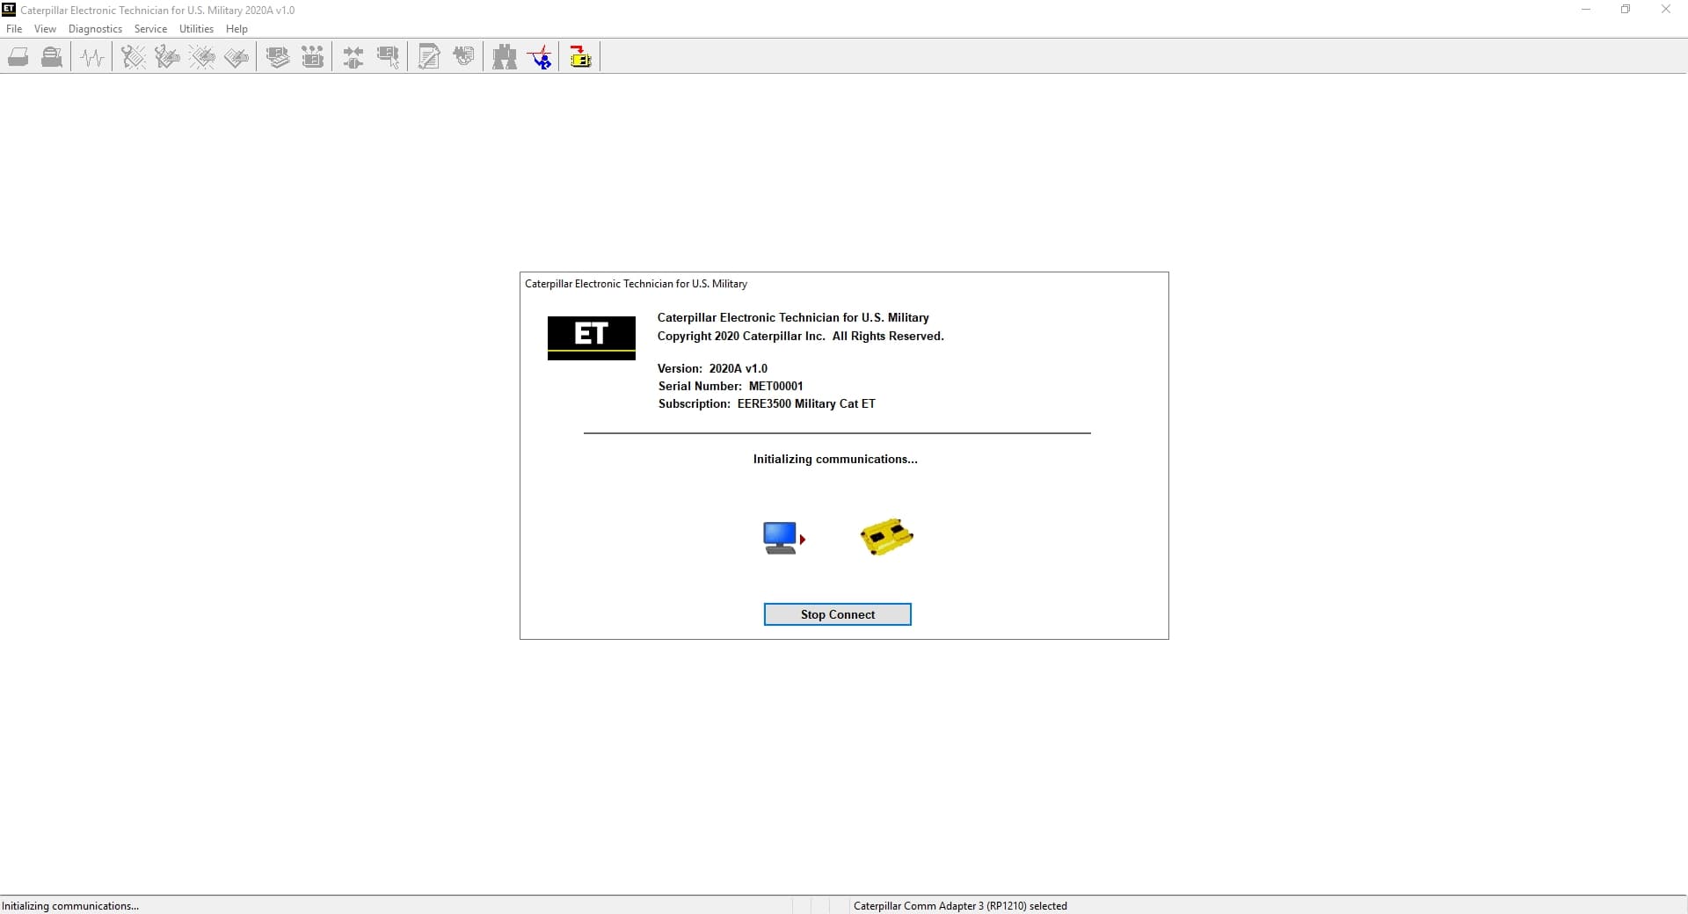Image resolution: width=1688 pixels, height=914 pixels.
Task: Click the Connect/Disconnect plug icon
Action: tap(353, 58)
